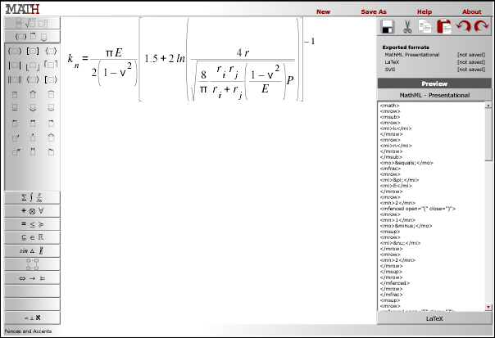Insert double-headed arrow over-accent template
The height and width of the screenshot is (338, 495).
tap(33, 123)
